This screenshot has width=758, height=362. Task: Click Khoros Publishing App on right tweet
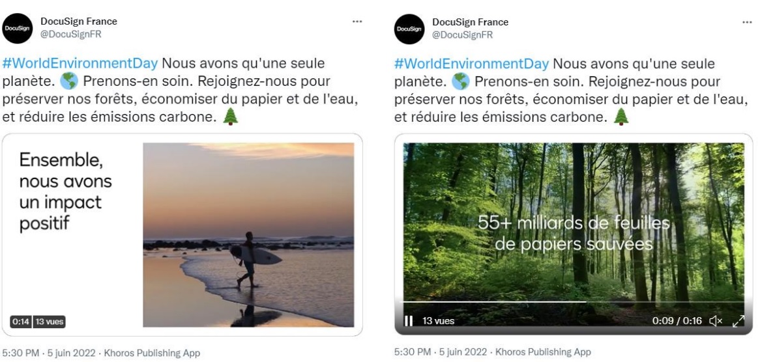pos(543,352)
